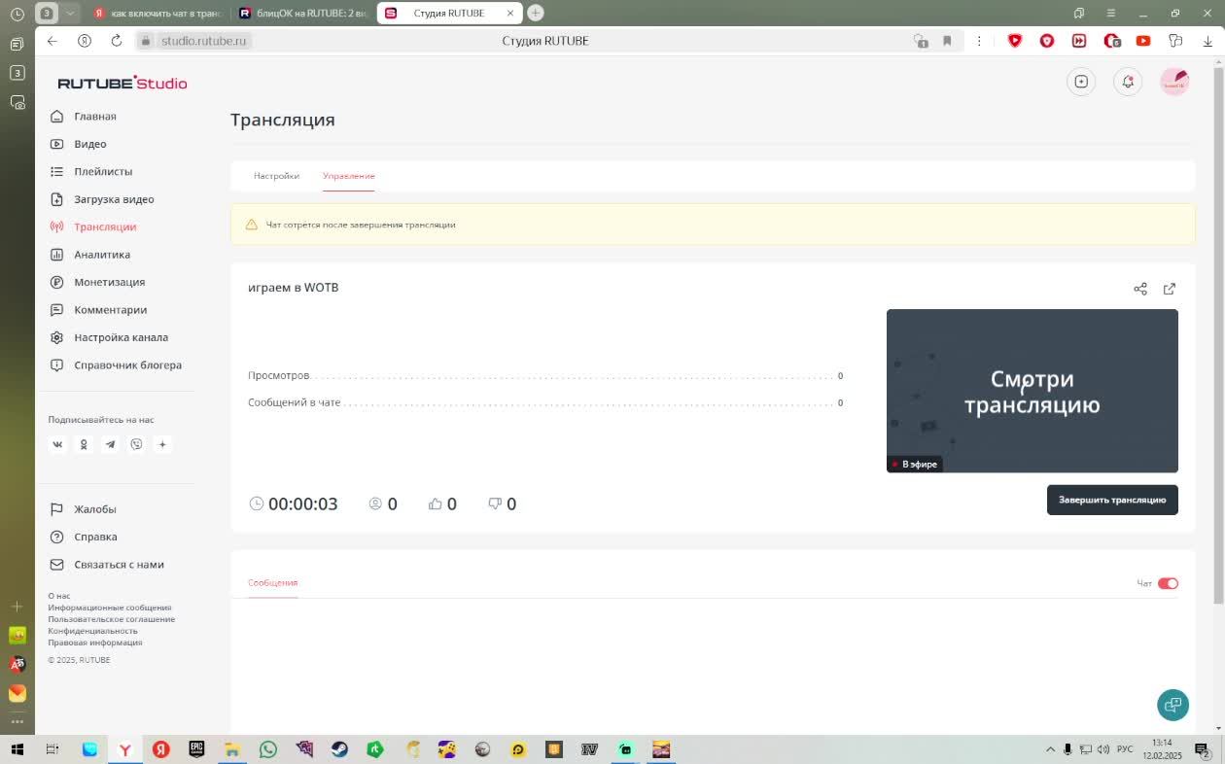The image size is (1225, 764).
Task: Open the support chat floating button
Action: tap(1173, 705)
